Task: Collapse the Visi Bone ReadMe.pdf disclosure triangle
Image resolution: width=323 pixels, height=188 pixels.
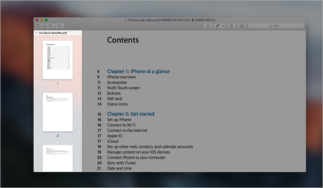Action: pyautogui.click(x=36, y=33)
